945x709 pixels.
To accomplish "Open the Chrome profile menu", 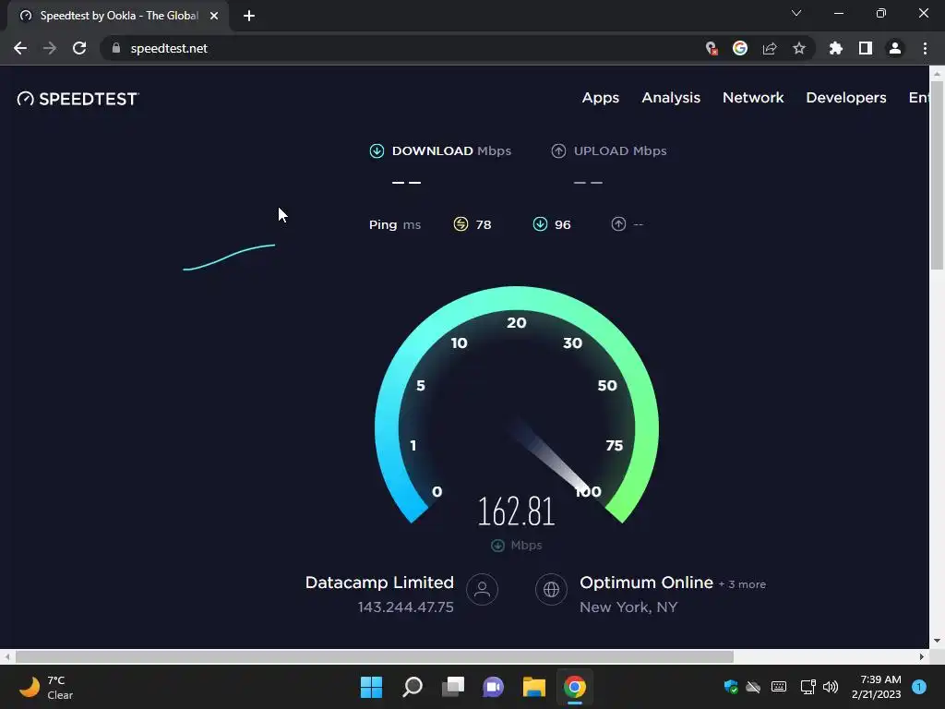I will click(895, 48).
